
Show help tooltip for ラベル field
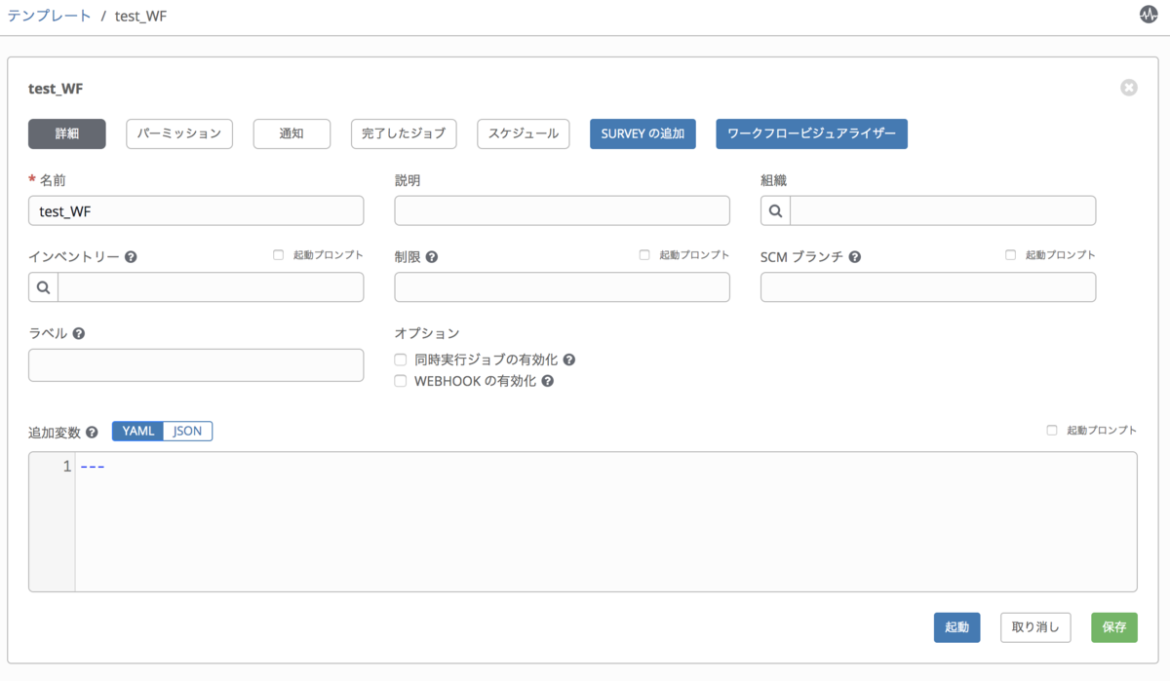pos(79,333)
